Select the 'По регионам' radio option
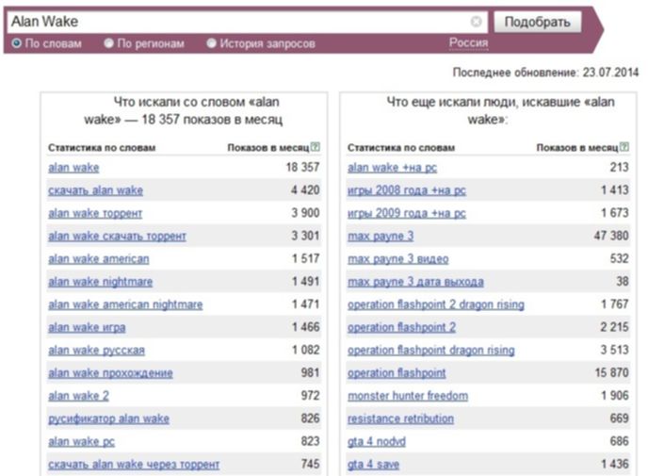This screenshot has width=648, height=476. pyautogui.click(x=108, y=43)
